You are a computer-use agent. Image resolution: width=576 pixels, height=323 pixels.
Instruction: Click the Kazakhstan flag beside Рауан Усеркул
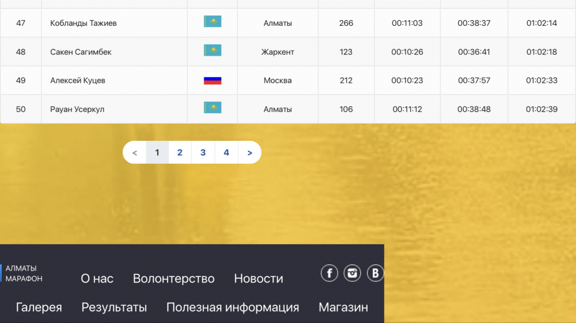[x=213, y=108]
